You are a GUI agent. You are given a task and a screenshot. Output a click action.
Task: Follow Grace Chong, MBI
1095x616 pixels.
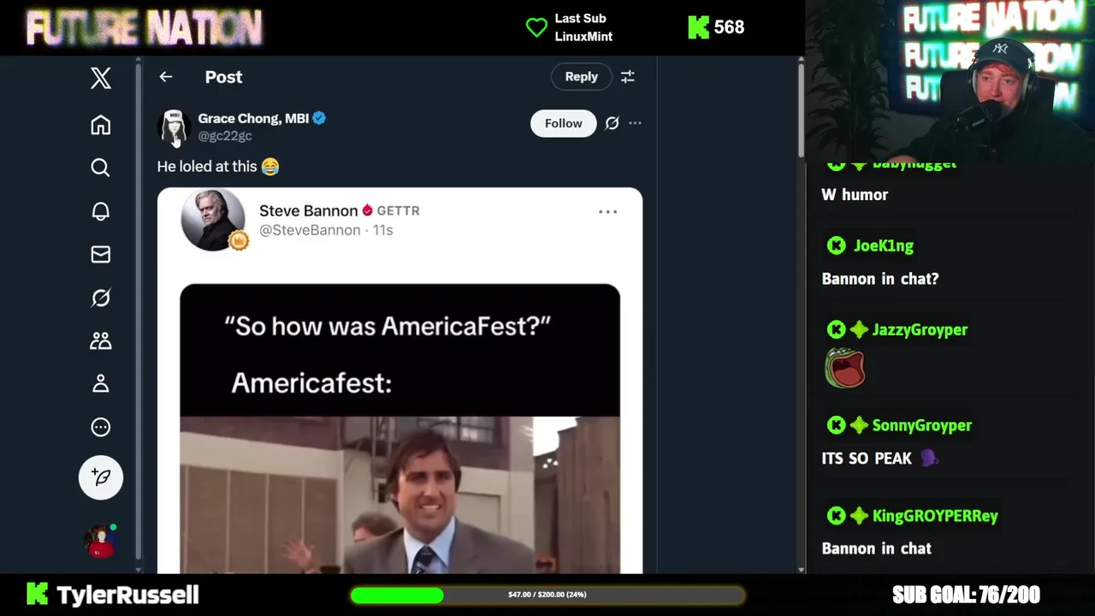563,123
